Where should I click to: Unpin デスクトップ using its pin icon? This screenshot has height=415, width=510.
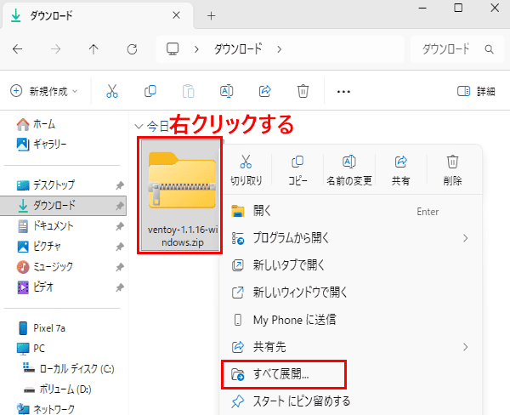(x=120, y=185)
